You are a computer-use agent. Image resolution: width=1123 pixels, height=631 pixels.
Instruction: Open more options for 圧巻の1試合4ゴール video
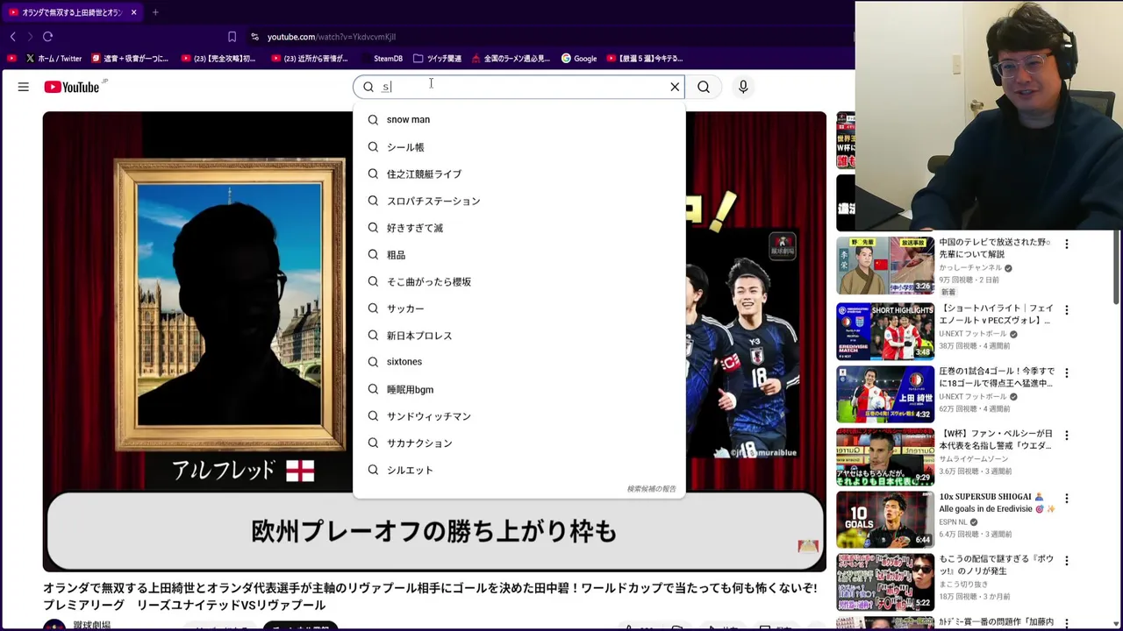[x=1067, y=372]
